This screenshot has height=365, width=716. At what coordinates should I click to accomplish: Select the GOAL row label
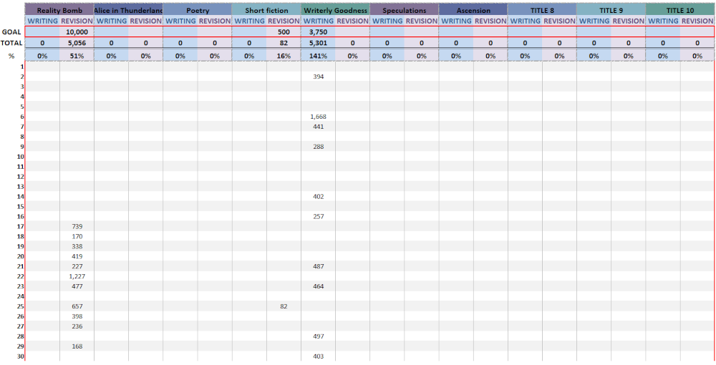pos(11,32)
